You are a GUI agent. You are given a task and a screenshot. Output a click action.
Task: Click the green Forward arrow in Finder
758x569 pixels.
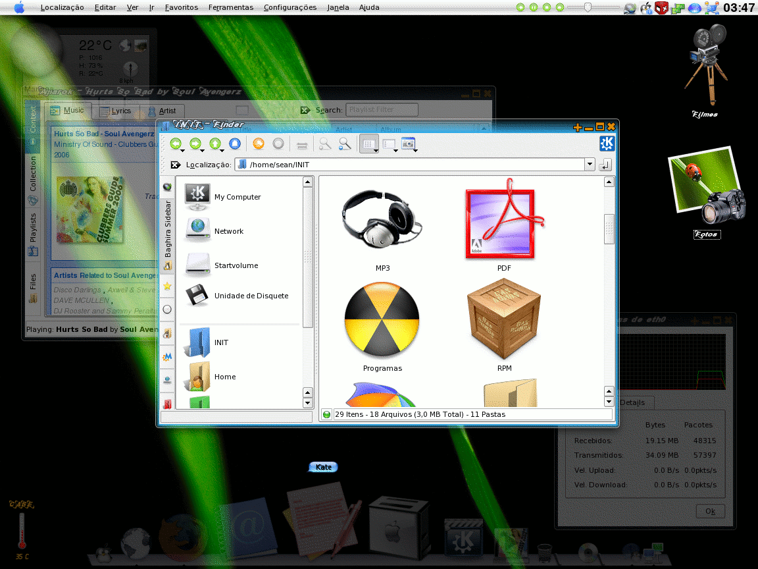pos(195,143)
